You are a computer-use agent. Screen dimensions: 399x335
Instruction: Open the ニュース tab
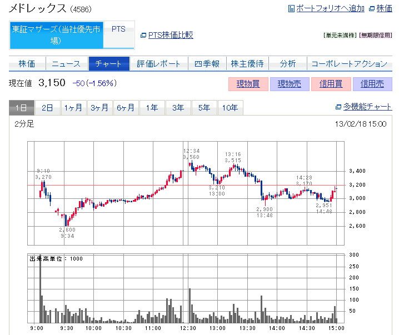(66, 64)
